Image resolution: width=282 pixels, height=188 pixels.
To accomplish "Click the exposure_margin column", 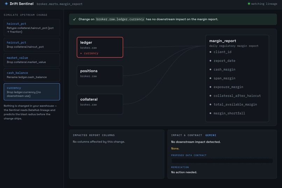I will click(228, 87).
